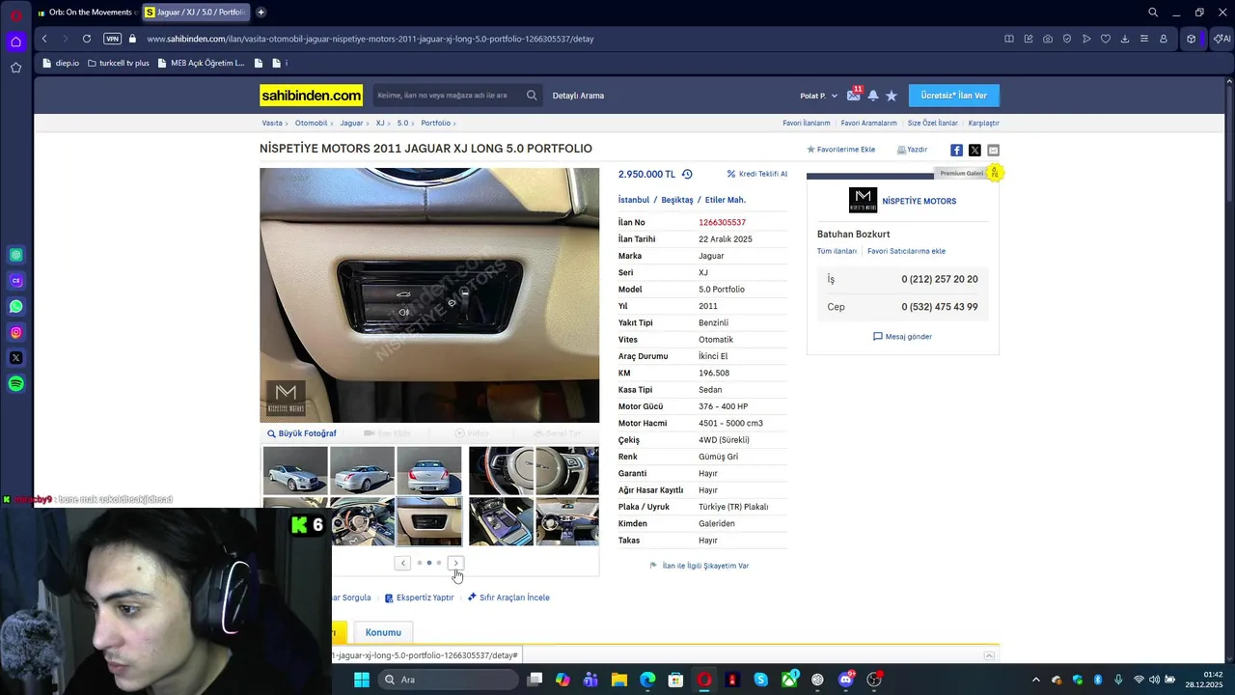Click the VPN badge in address bar

coord(113,39)
